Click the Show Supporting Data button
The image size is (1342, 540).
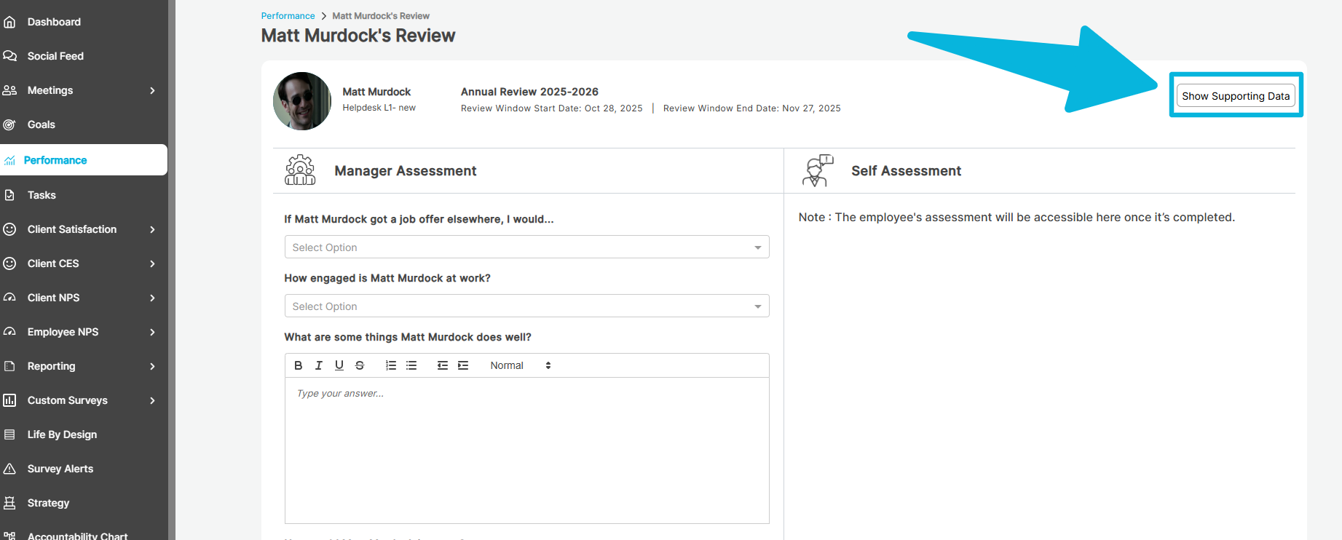click(1236, 95)
